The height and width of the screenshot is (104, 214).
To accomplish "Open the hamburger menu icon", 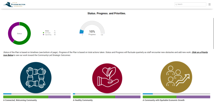I will (x=209, y=4).
